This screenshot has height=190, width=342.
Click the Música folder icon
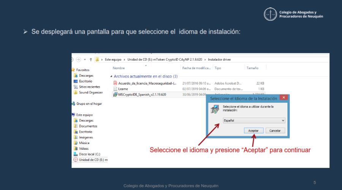click(76, 143)
